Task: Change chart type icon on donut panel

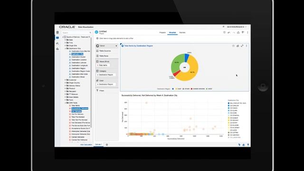Action: tap(237, 46)
